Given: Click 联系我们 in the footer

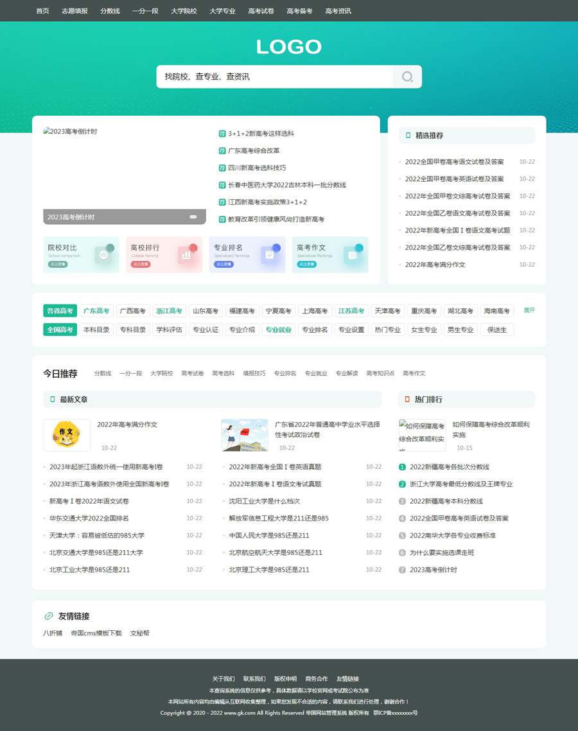Looking at the screenshot, I should (x=254, y=679).
